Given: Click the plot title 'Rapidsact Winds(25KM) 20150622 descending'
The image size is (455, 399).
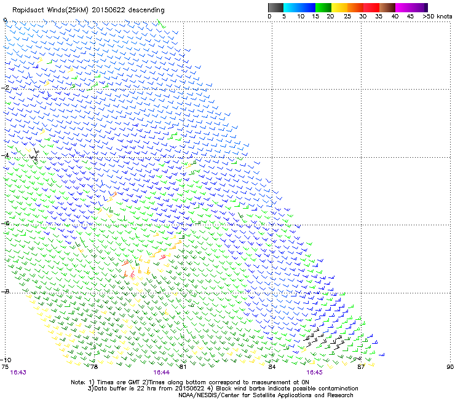Looking at the screenshot, I should click(x=88, y=10).
